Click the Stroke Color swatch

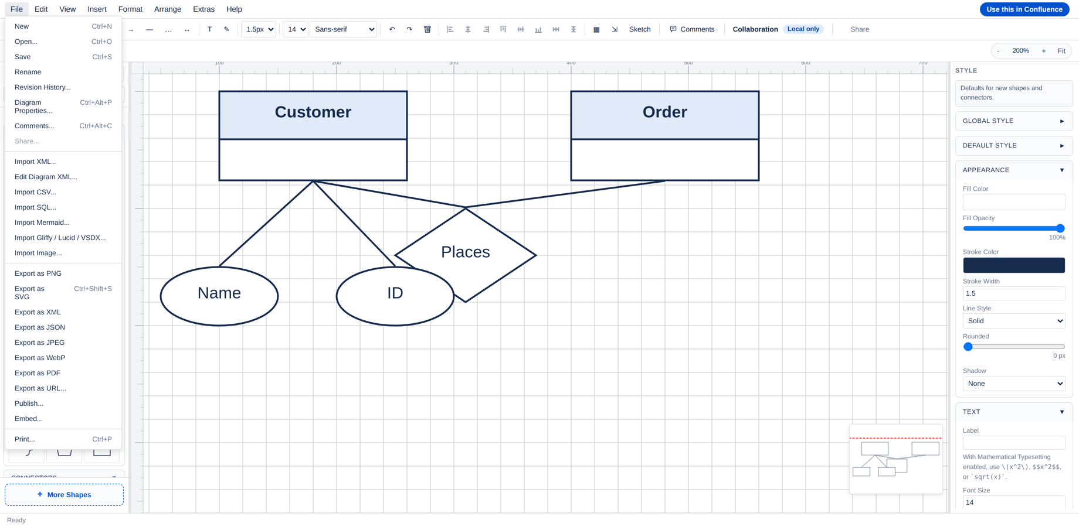[x=1013, y=265]
